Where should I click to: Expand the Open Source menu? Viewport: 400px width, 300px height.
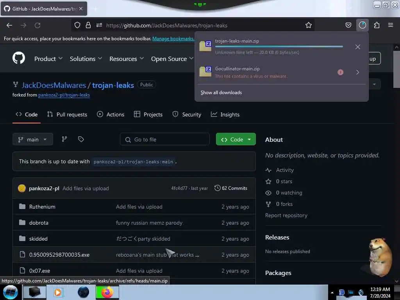[x=172, y=59]
